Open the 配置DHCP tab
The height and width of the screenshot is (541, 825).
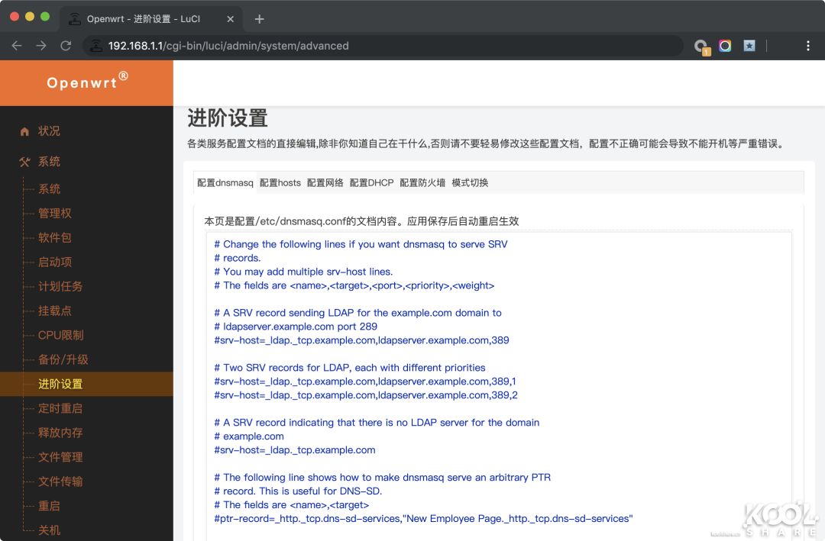(x=371, y=182)
